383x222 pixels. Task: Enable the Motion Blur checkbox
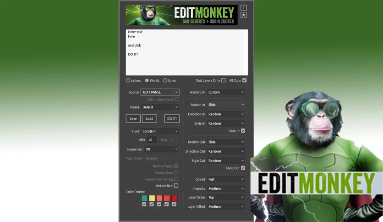coord(176,186)
